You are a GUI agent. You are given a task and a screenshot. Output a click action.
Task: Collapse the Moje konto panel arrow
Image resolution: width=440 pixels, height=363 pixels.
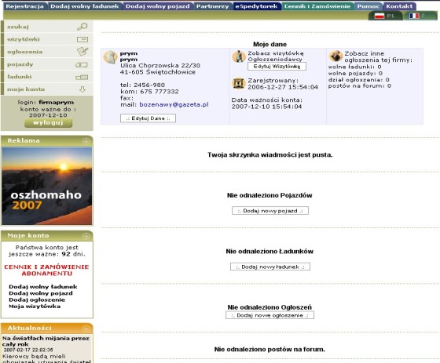[x=86, y=236]
